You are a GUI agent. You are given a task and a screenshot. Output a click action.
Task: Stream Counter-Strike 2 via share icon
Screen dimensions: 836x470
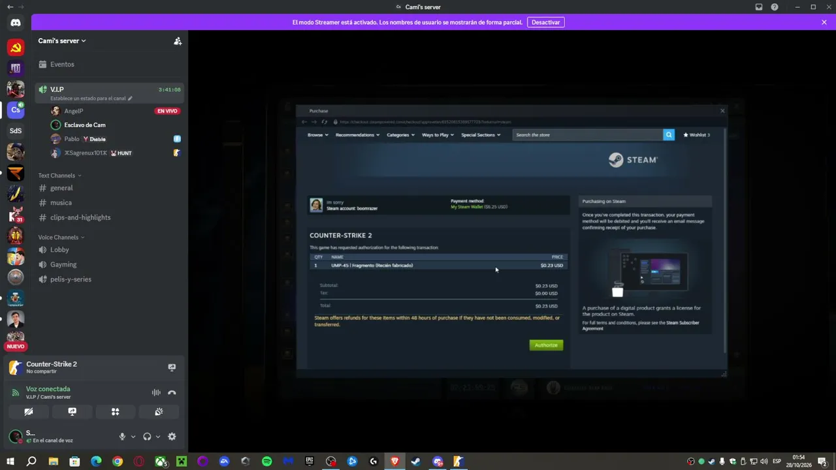172,368
